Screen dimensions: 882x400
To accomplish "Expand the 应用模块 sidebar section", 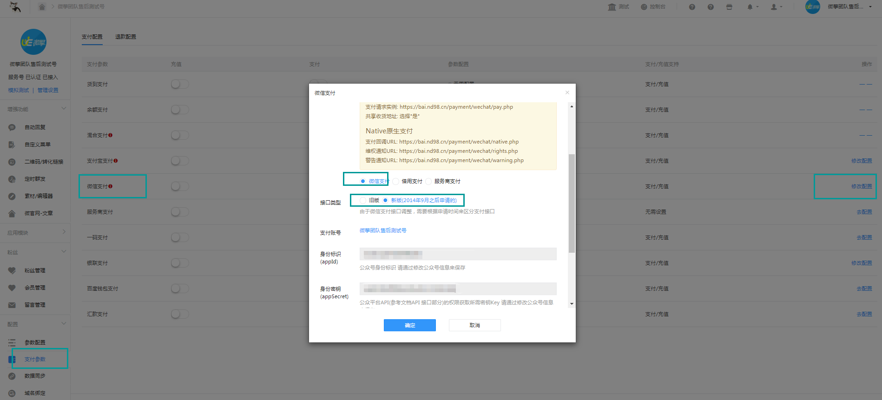I will [x=64, y=232].
